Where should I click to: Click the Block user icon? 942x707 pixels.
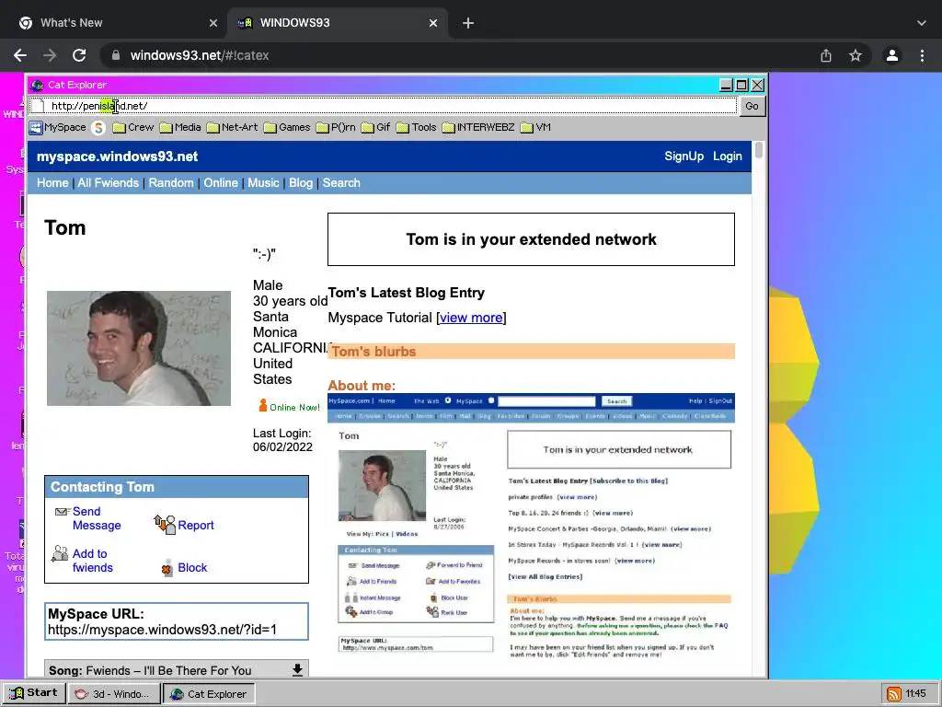[167, 567]
